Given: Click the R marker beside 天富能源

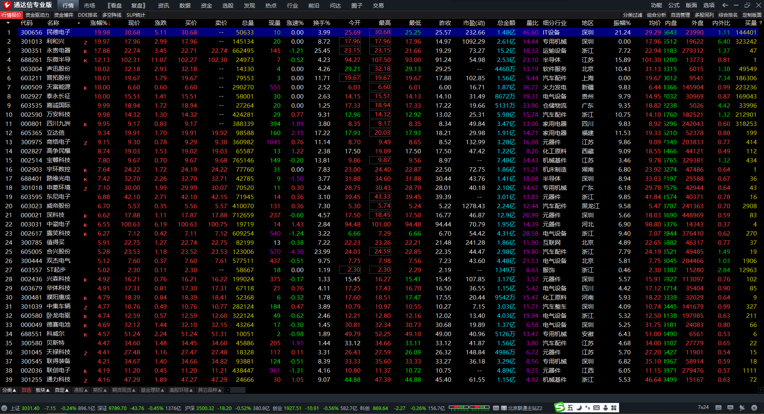Looking at the screenshot, I should click(85, 88).
